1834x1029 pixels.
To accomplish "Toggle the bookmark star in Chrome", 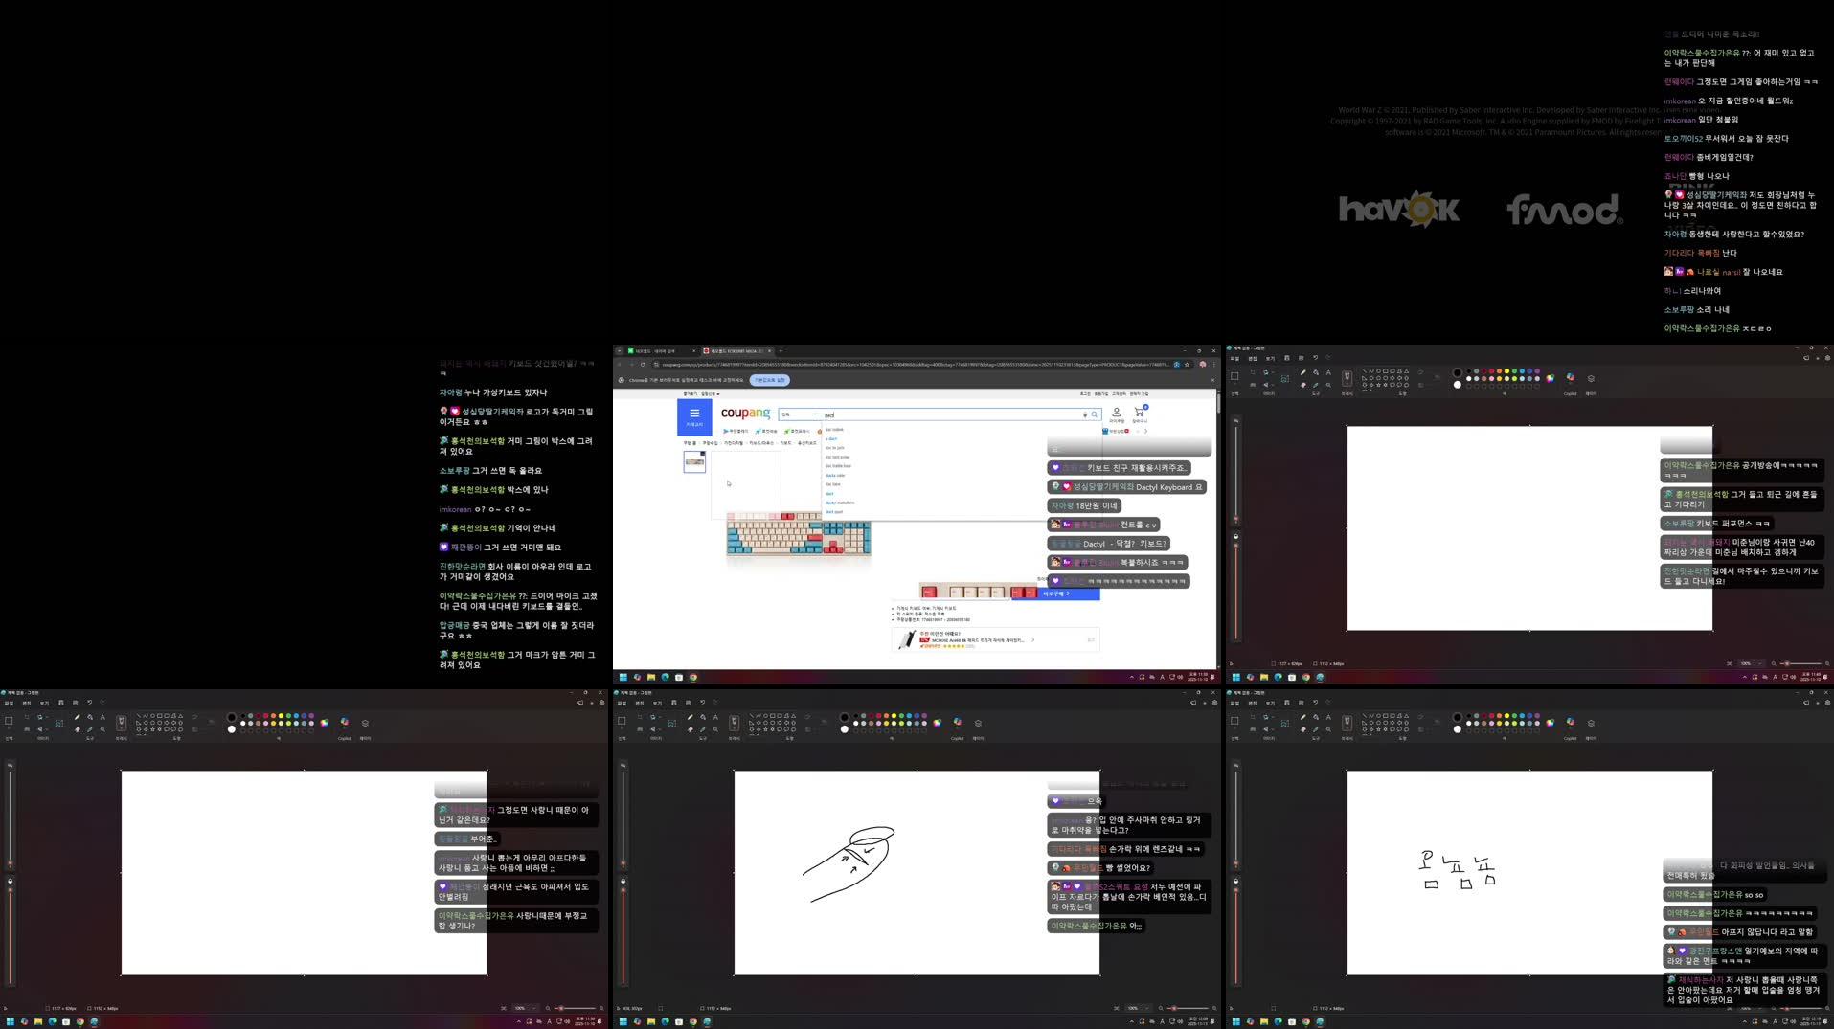I will pyautogui.click(x=1188, y=365).
